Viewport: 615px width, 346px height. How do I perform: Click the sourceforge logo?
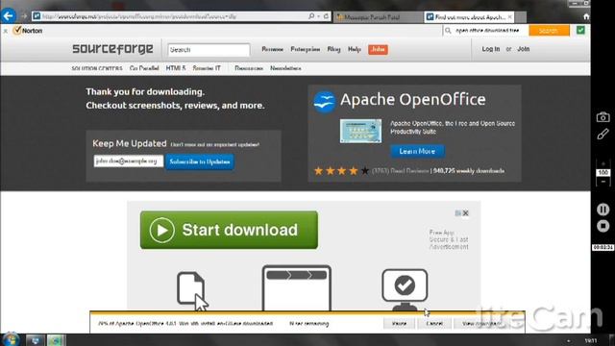113,49
